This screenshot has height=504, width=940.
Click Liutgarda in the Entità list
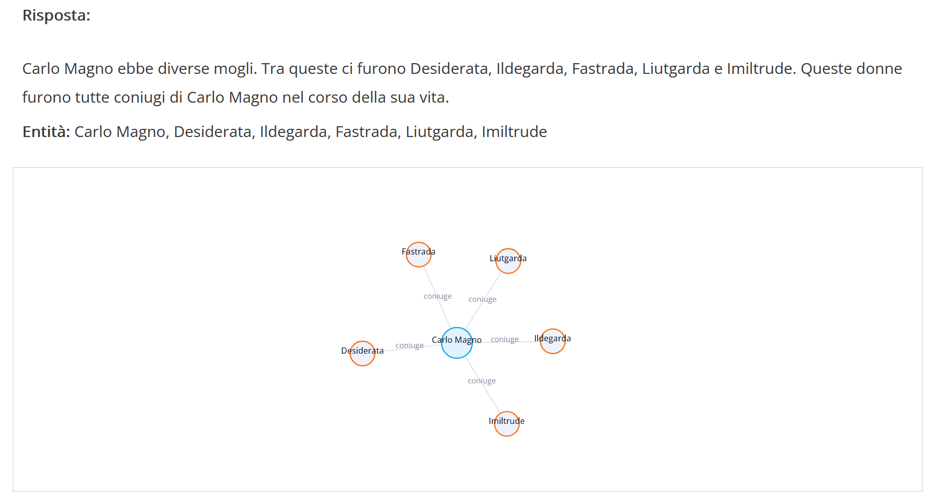439,132
